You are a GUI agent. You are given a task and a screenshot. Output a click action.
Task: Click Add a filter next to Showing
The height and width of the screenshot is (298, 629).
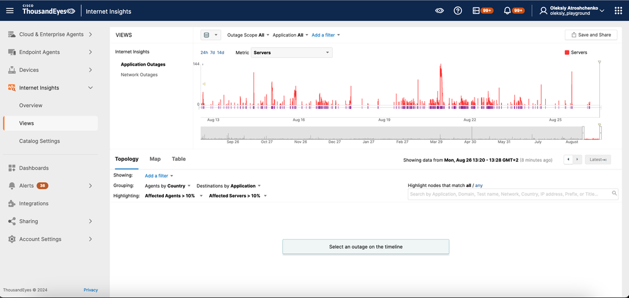pyautogui.click(x=159, y=176)
